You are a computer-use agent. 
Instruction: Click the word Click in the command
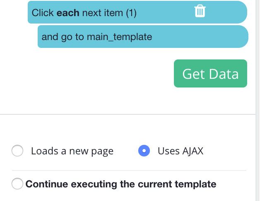tap(43, 13)
